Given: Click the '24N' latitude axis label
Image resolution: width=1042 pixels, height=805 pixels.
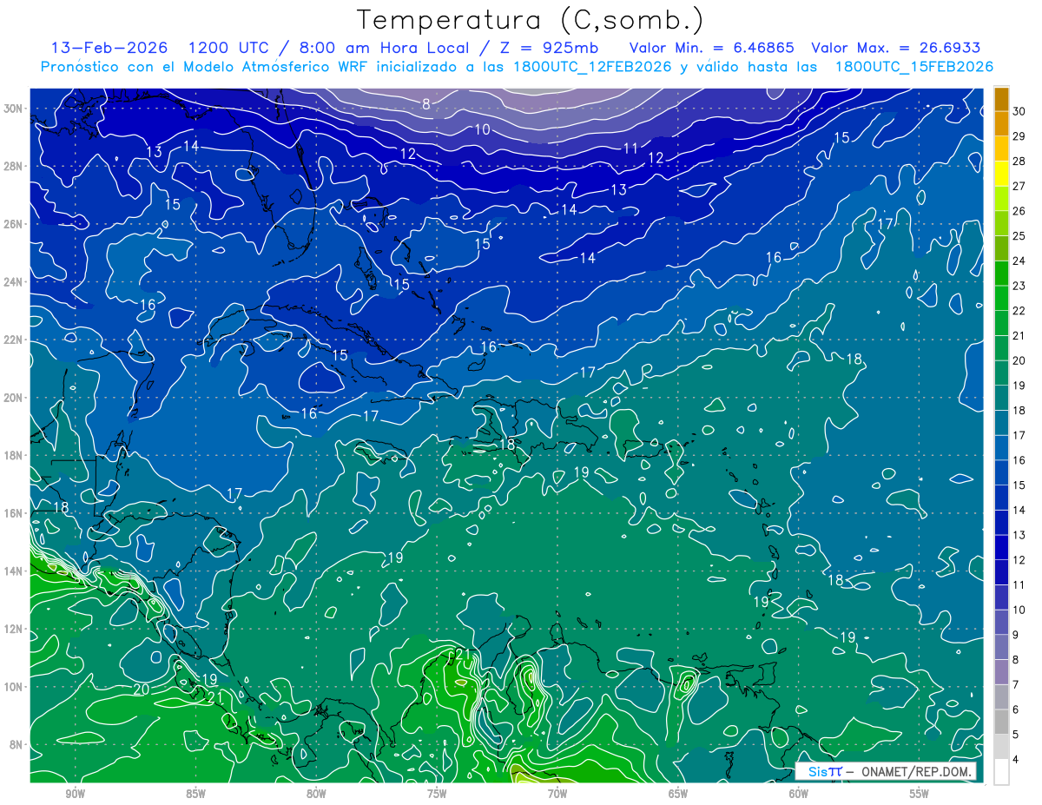Looking at the screenshot, I should (15, 281).
